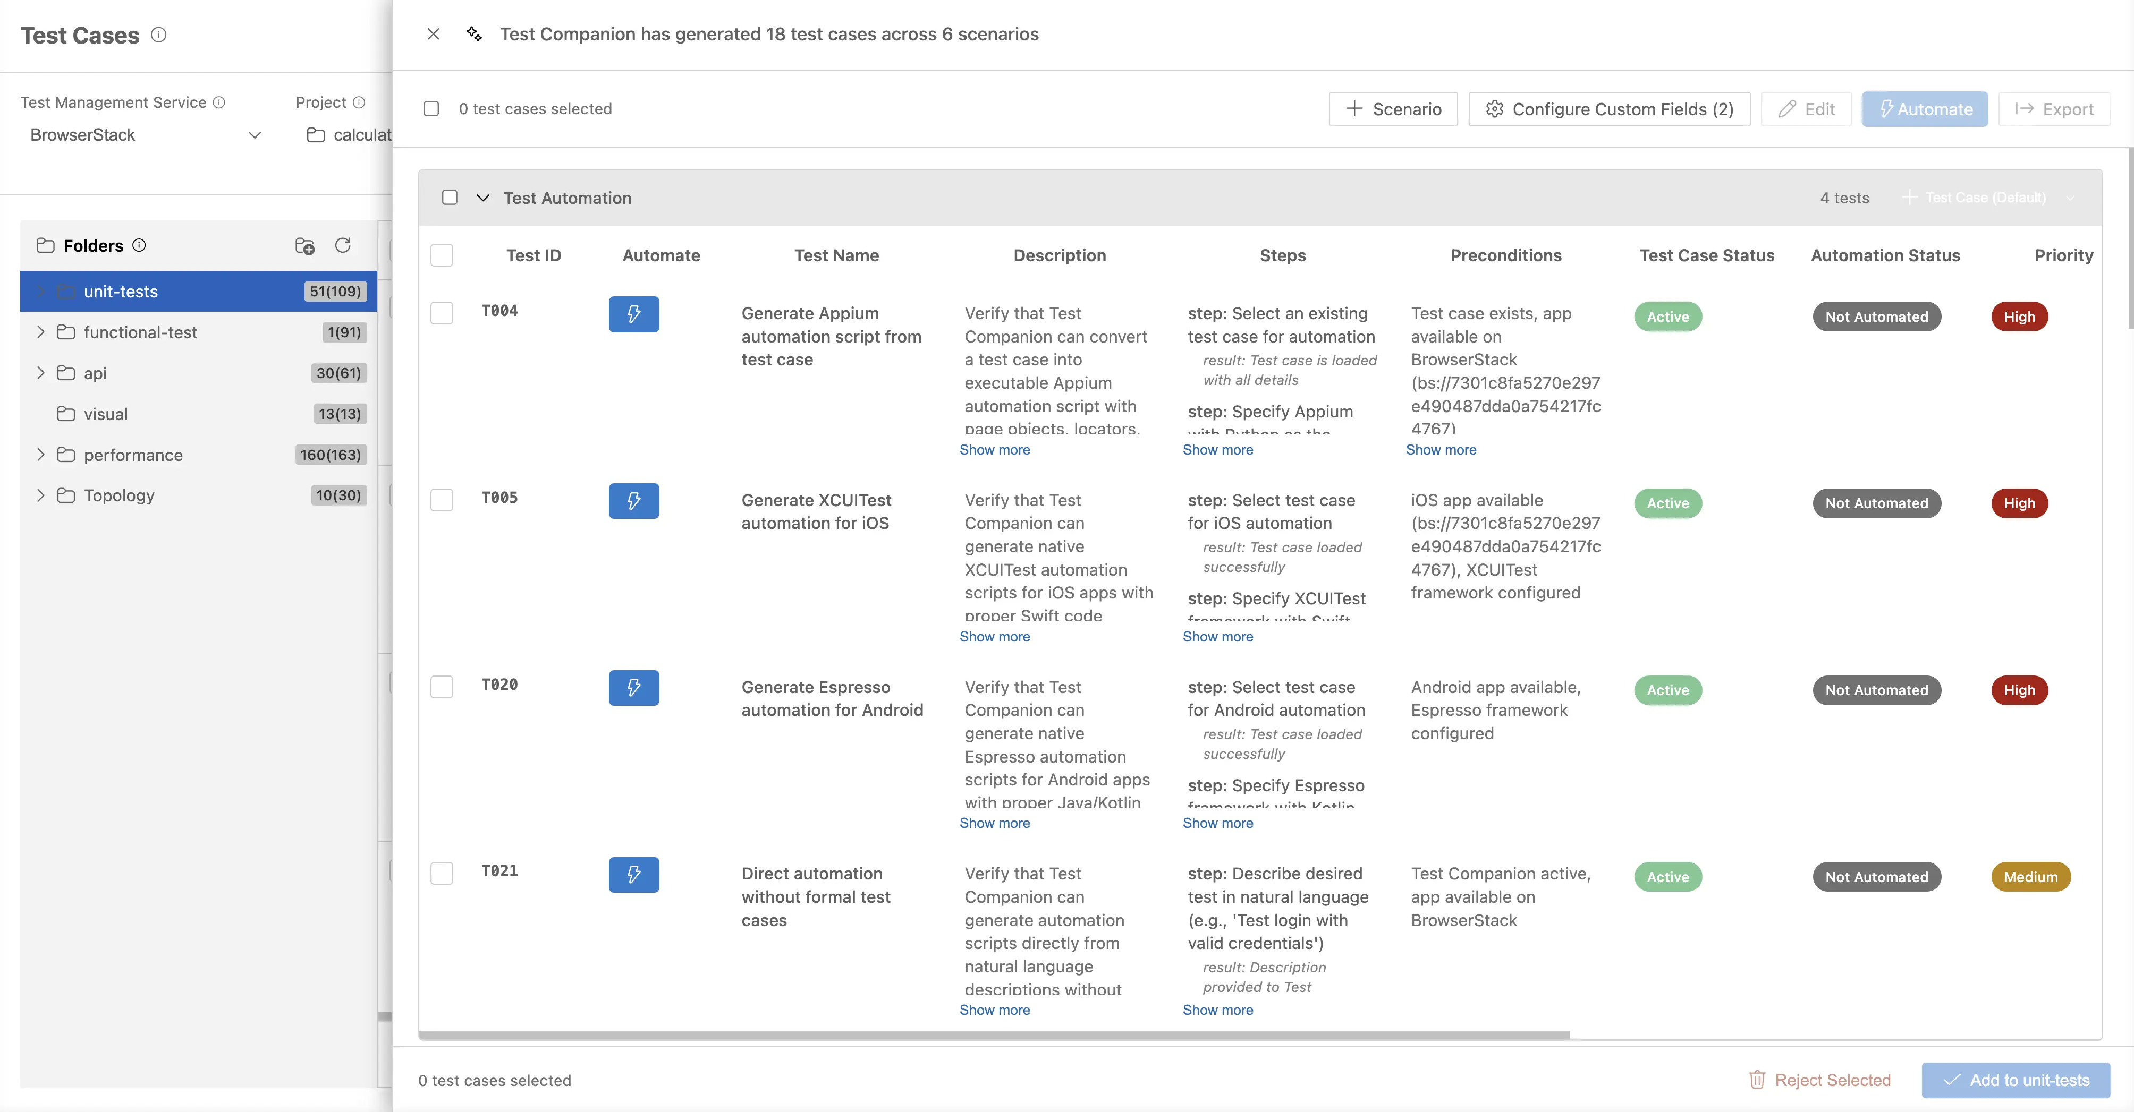This screenshot has height=1112, width=2134.
Task: Add a new Scenario
Action: pyautogui.click(x=1393, y=109)
